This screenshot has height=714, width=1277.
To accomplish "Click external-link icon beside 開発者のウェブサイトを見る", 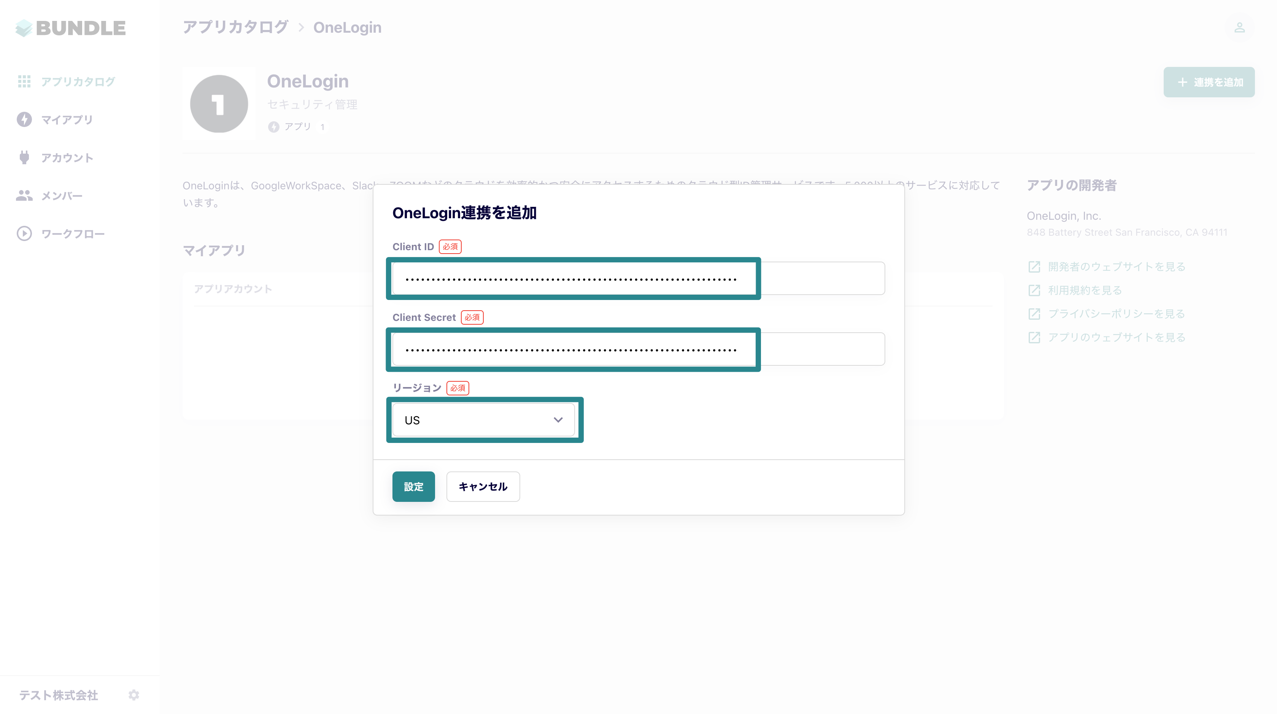I will point(1034,267).
